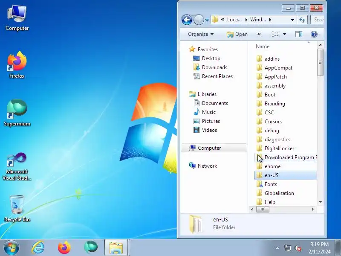341x256 pixels.
Task: Open Pictures library
Action: [x=211, y=121]
